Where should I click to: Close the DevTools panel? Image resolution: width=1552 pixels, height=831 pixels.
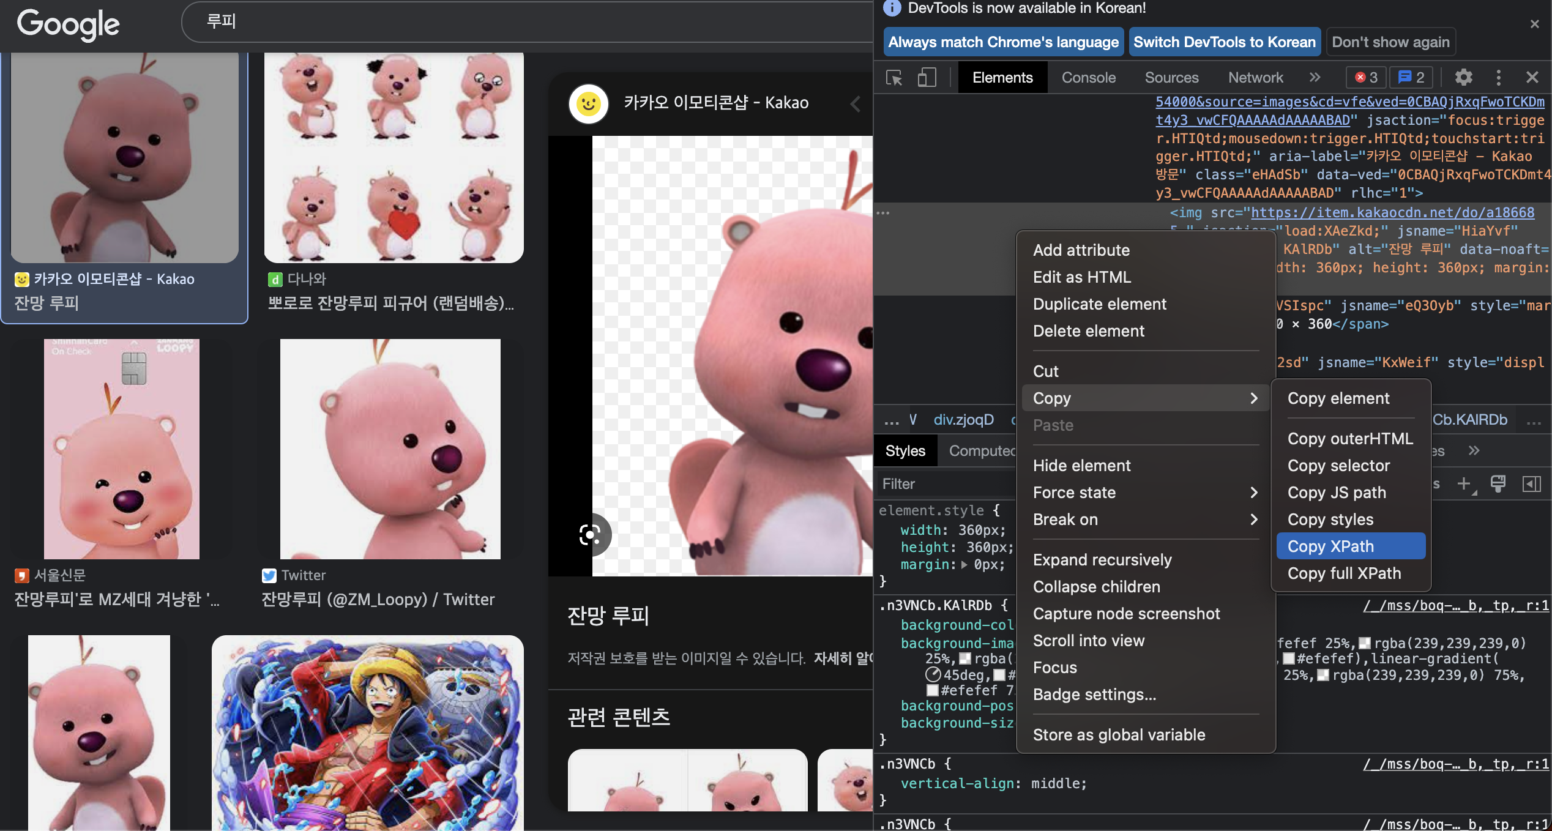[1532, 78]
